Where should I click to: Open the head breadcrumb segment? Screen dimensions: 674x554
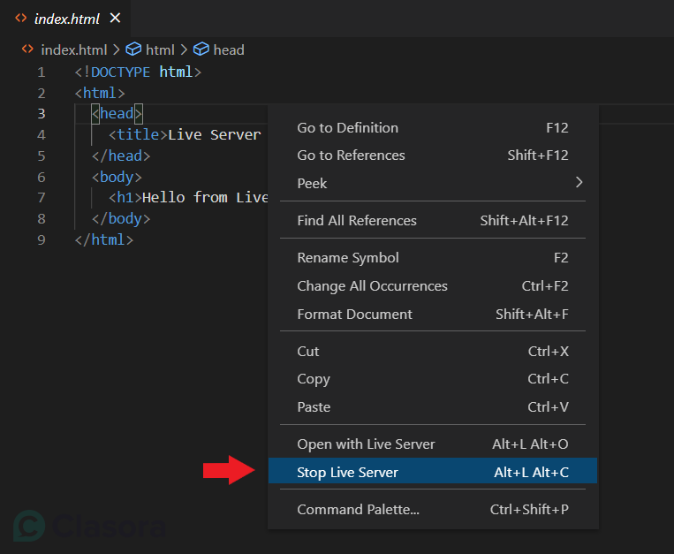[229, 49]
